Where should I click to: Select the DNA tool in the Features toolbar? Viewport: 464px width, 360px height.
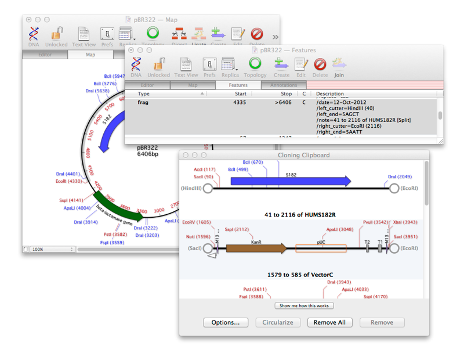pyautogui.click(x=136, y=66)
